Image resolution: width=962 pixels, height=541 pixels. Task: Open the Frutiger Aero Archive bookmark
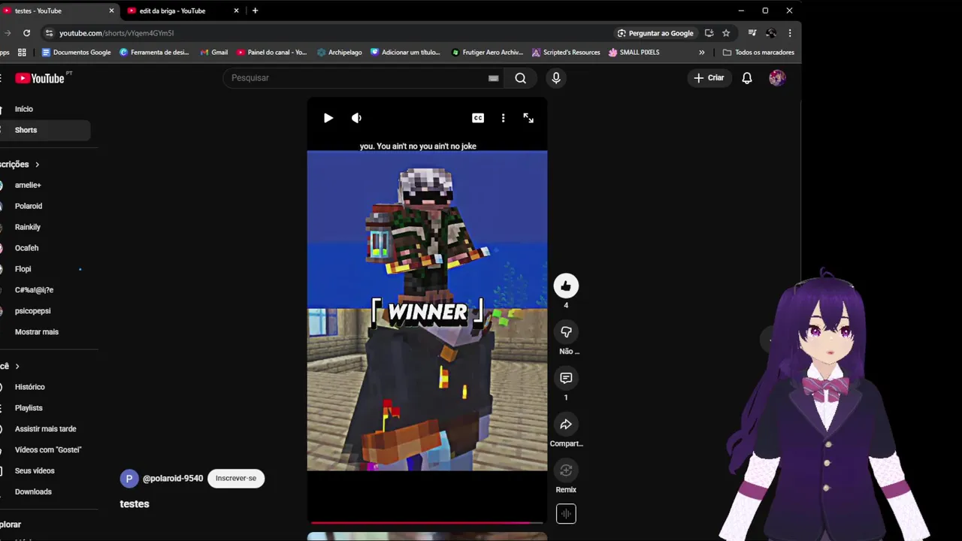487,53
